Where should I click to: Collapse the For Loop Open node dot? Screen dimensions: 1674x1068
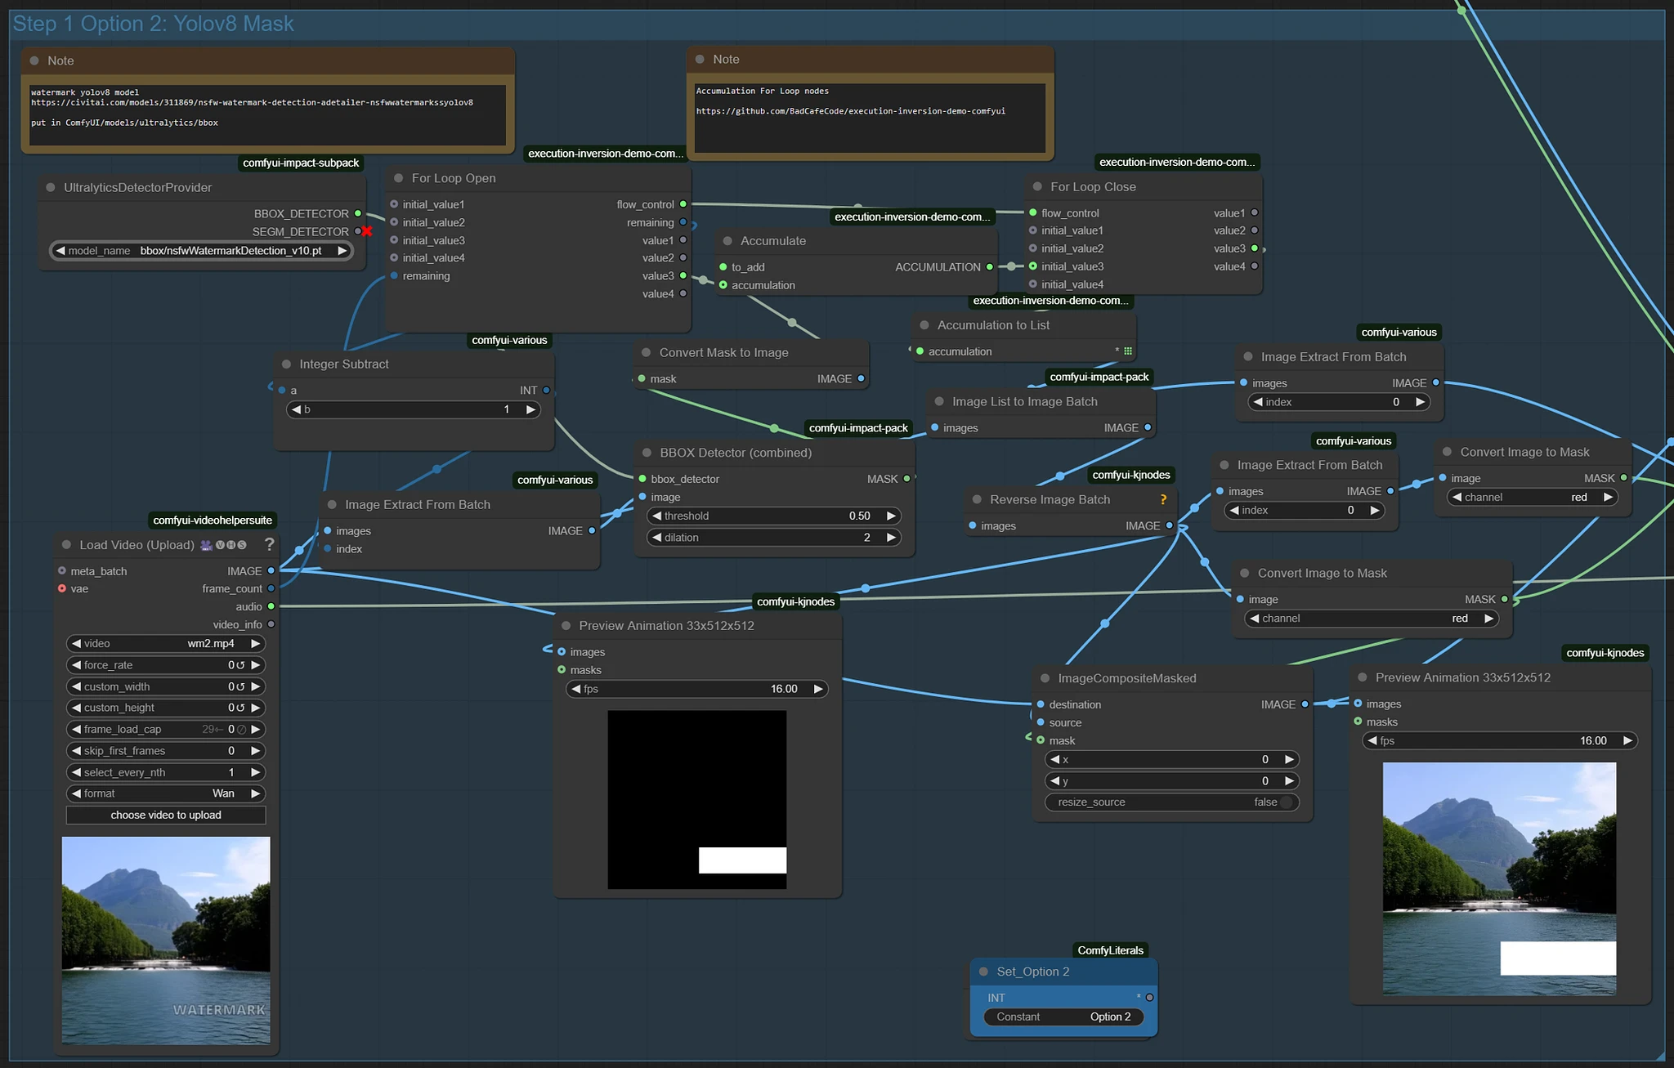click(399, 178)
